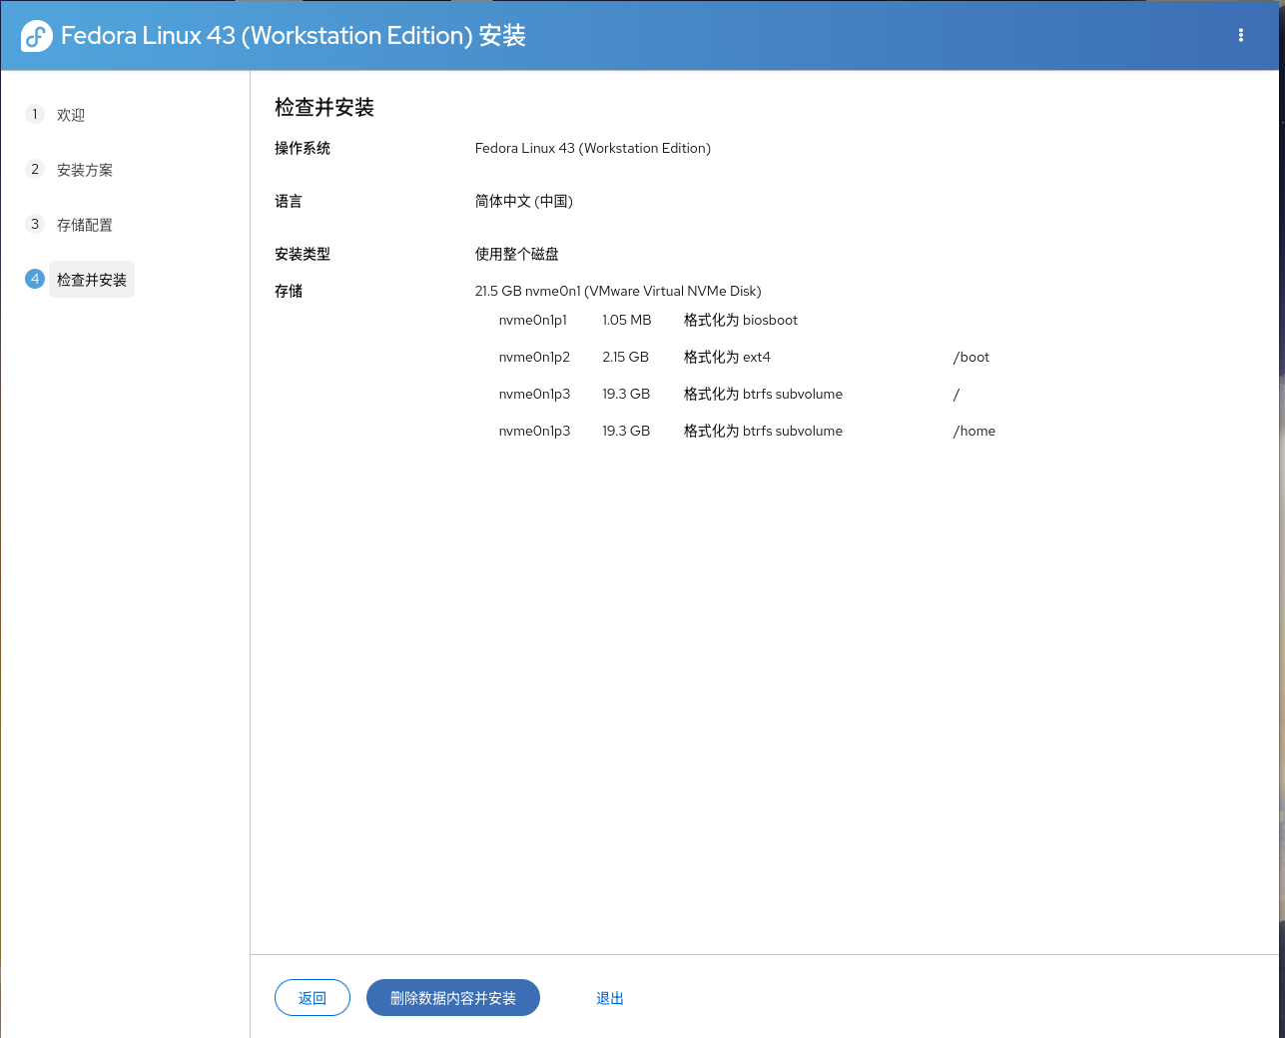The image size is (1285, 1038).
Task: Click the 检查并安装 page heading
Action: [323, 108]
